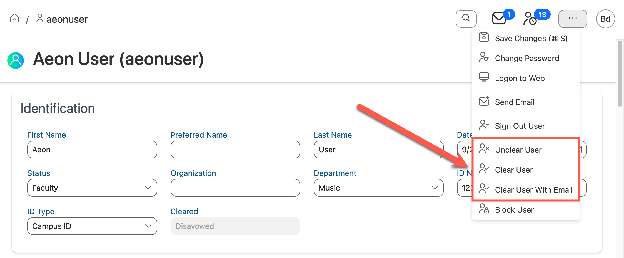Click the Bd profile avatar
Viewport: 624px width, 258px height.
click(x=605, y=19)
